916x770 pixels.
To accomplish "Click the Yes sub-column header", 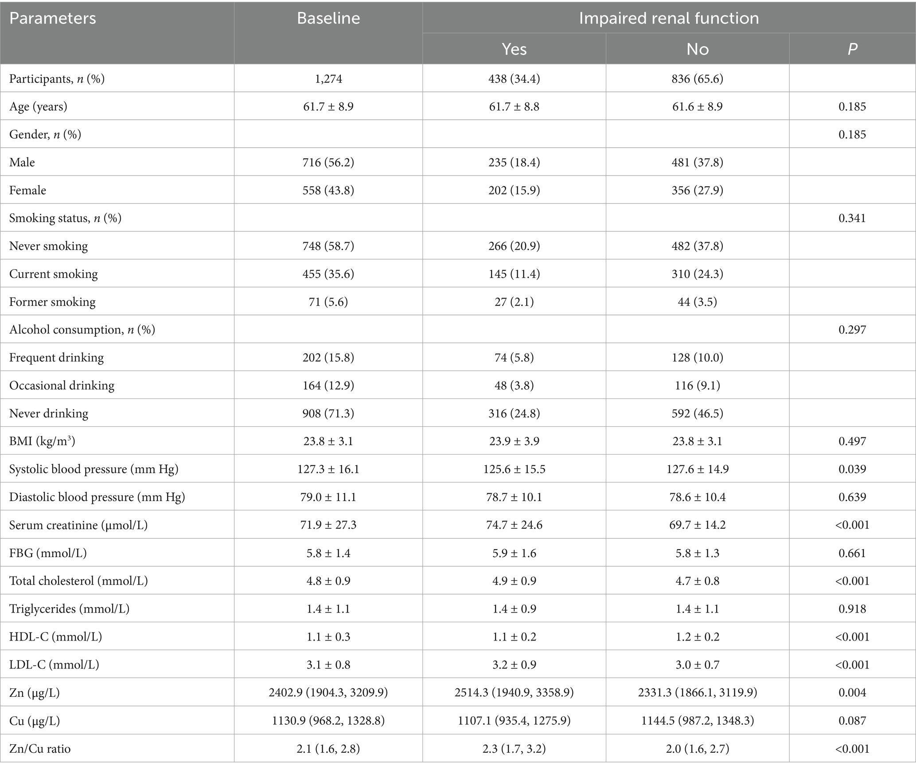I will tap(514, 49).
